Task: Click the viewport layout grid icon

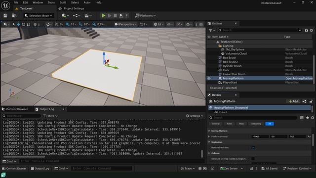Action: click(201, 24)
